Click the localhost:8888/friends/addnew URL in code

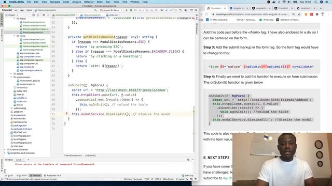[131, 90]
